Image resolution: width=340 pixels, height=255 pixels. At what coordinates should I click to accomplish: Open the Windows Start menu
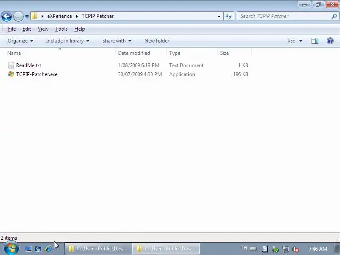11,248
